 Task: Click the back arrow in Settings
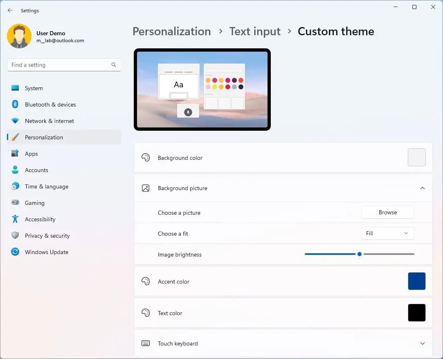(10, 10)
